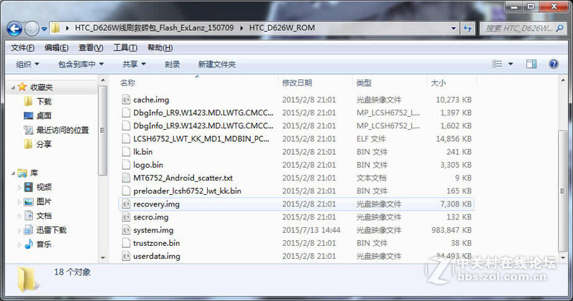The width and height of the screenshot is (573, 301).
Task: Select HTC_D626W_ROM in the address path
Action: pyautogui.click(x=281, y=28)
